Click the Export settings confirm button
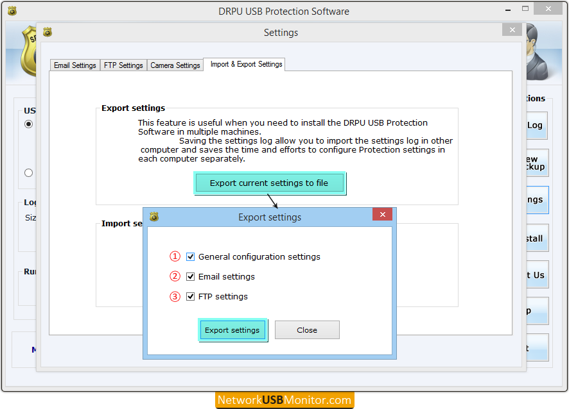This screenshot has height=409, width=569. pyautogui.click(x=232, y=330)
